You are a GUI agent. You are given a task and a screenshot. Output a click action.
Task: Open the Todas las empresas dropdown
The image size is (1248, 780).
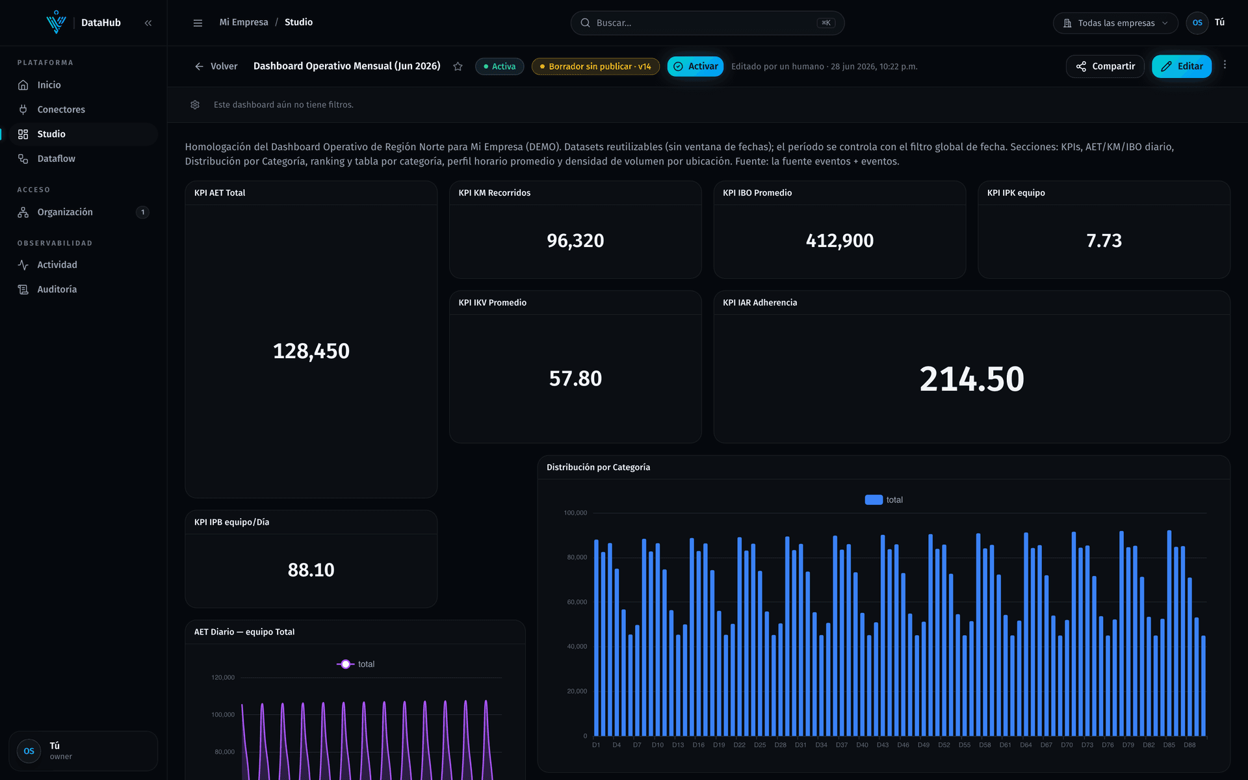pos(1115,23)
